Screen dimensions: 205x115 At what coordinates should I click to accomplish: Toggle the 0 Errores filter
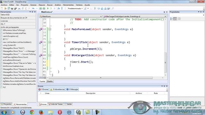(44, 89)
